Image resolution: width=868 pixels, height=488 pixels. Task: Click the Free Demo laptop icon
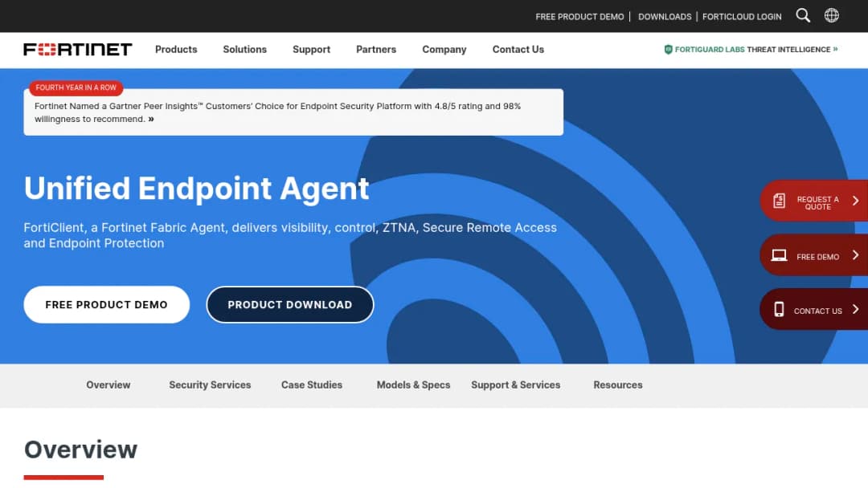[x=779, y=255]
